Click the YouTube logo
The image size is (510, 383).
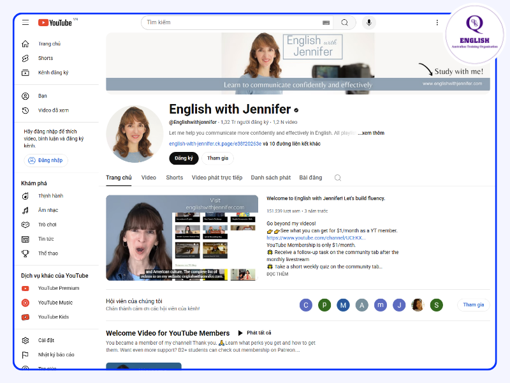click(x=55, y=22)
